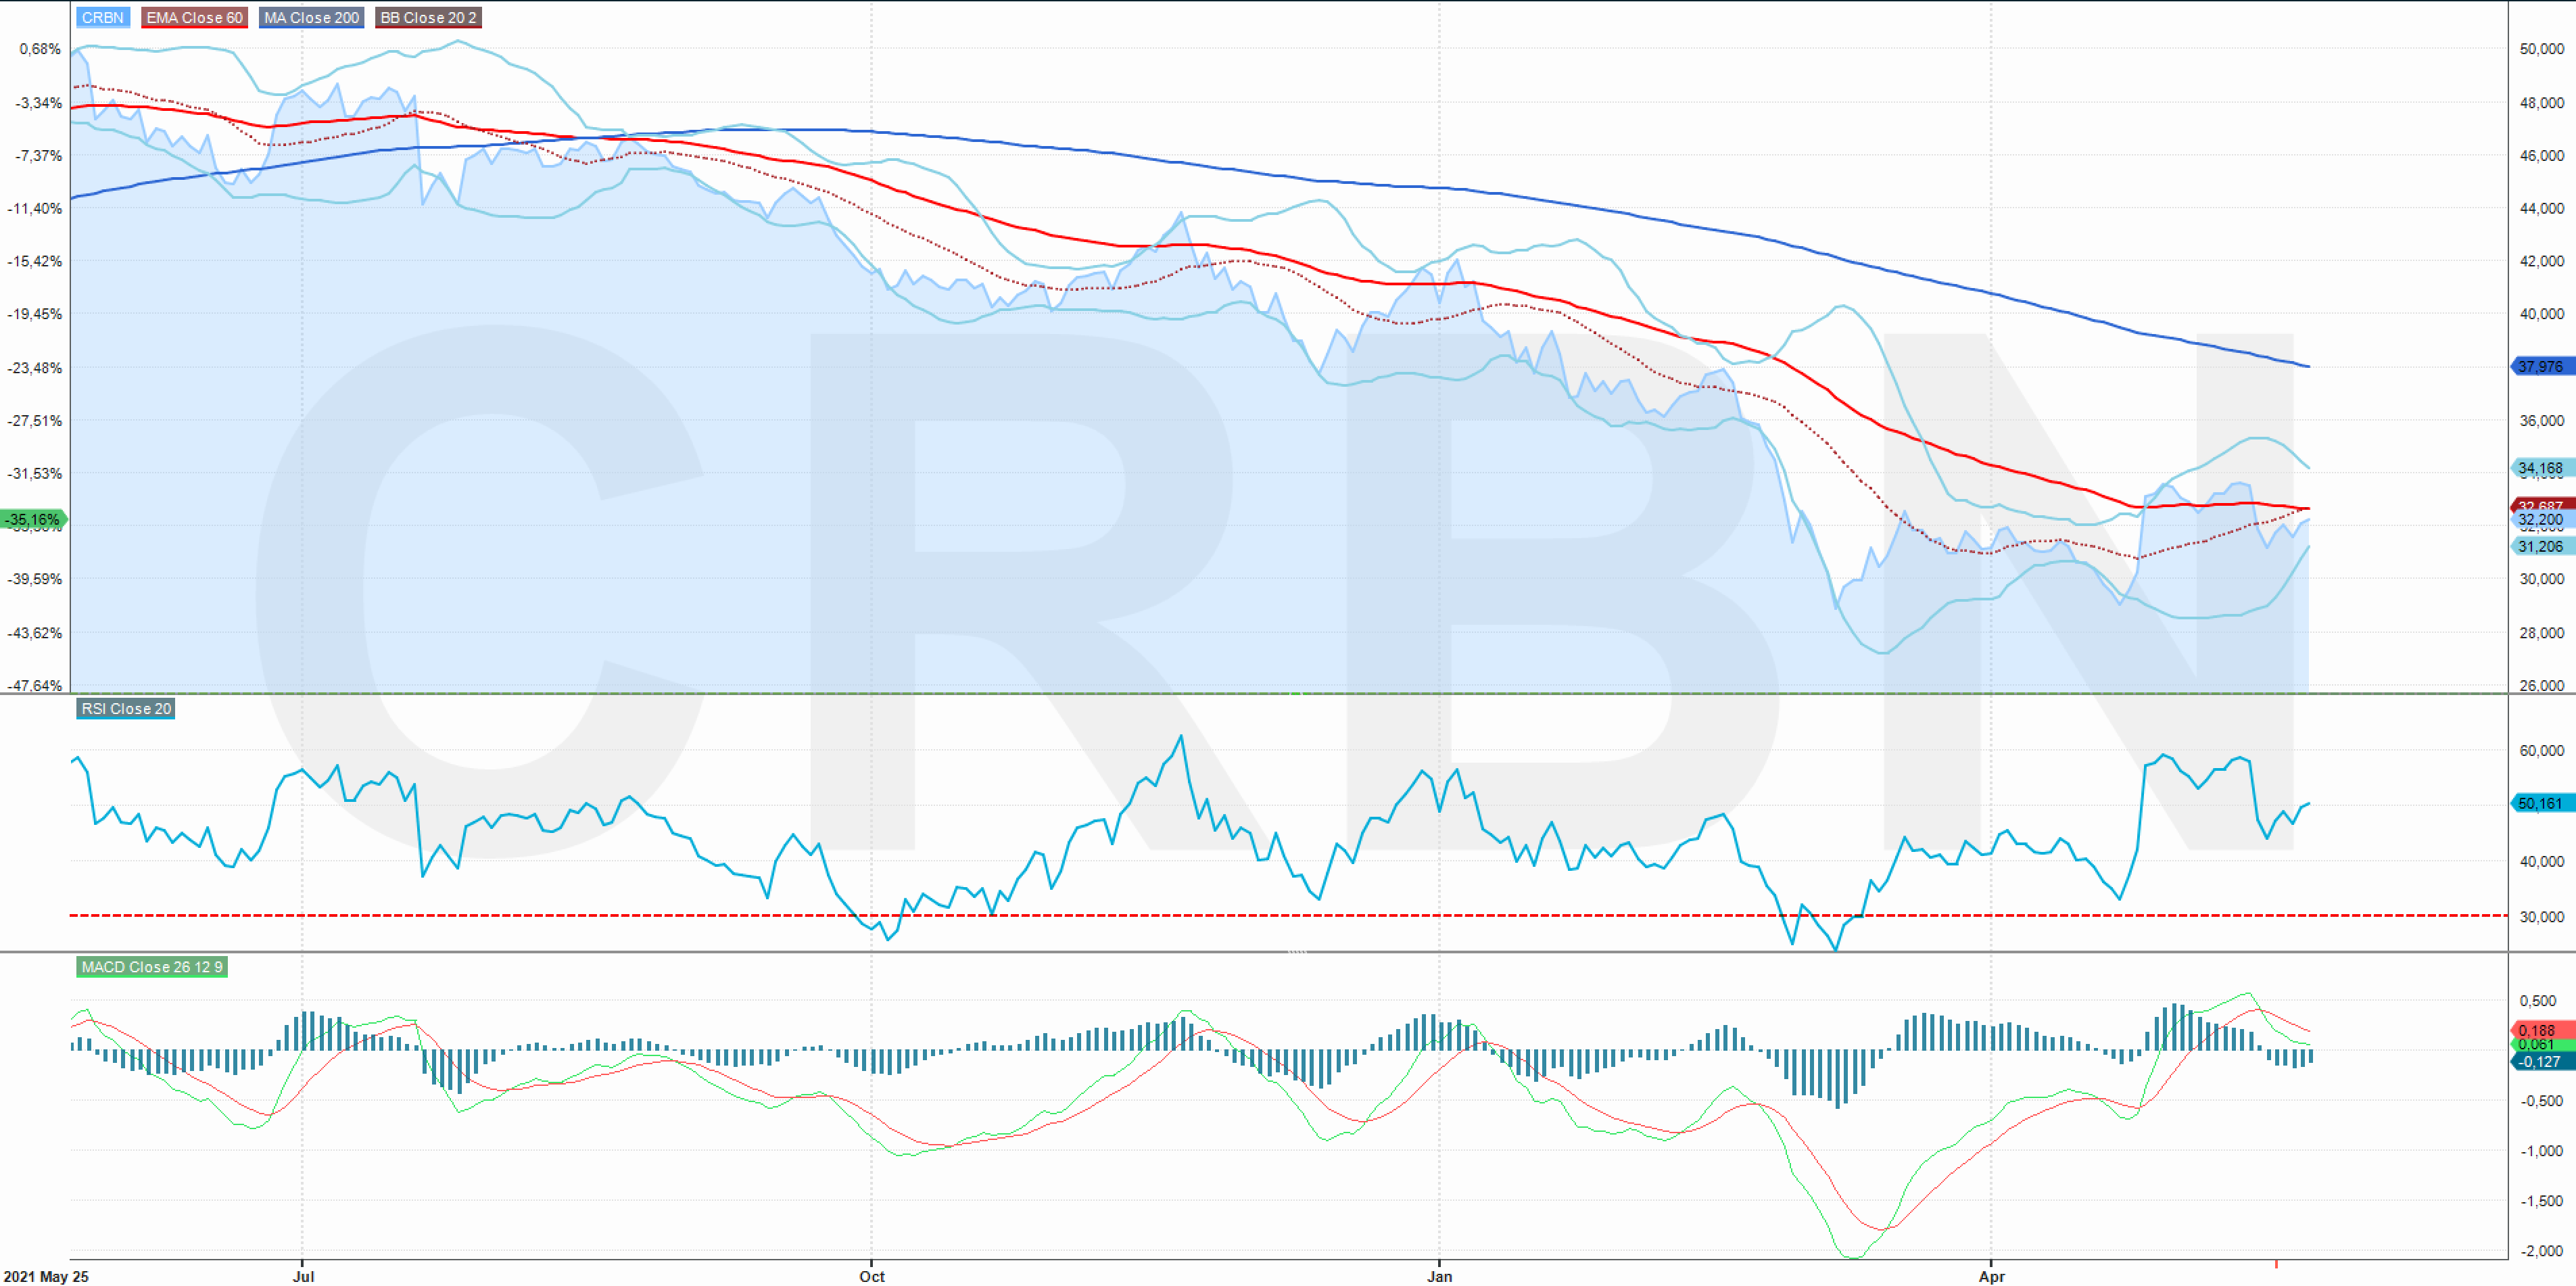Click the 28,000 price axis value
The width and height of the screenshot is (2576, 1286).
2541,633
